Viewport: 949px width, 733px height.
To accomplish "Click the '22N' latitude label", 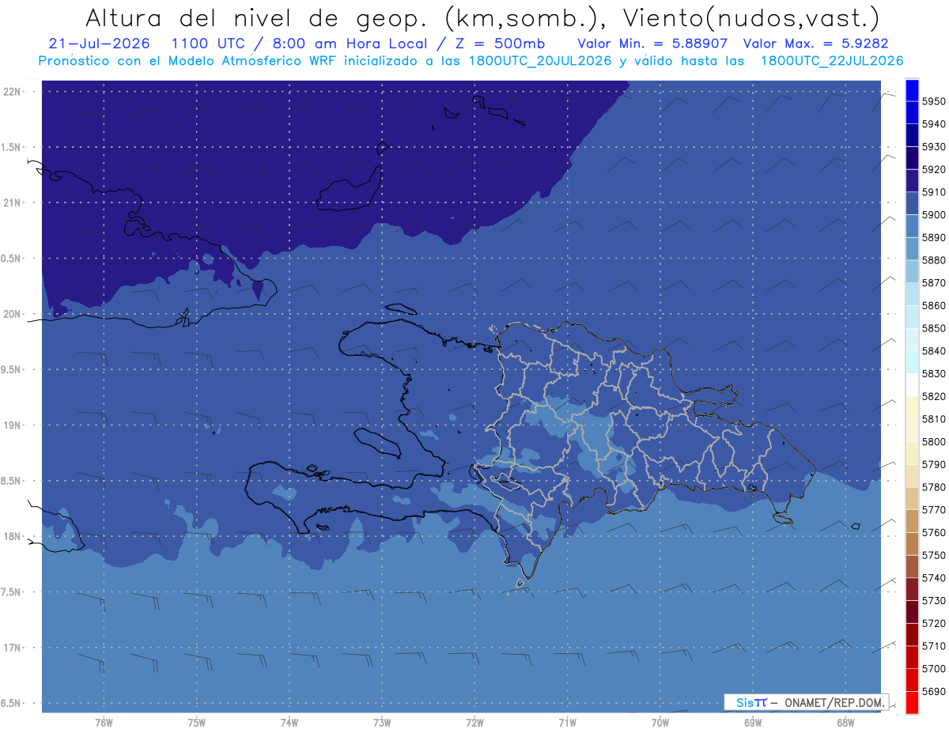I will pyautogui.click(x=12, y=91).
